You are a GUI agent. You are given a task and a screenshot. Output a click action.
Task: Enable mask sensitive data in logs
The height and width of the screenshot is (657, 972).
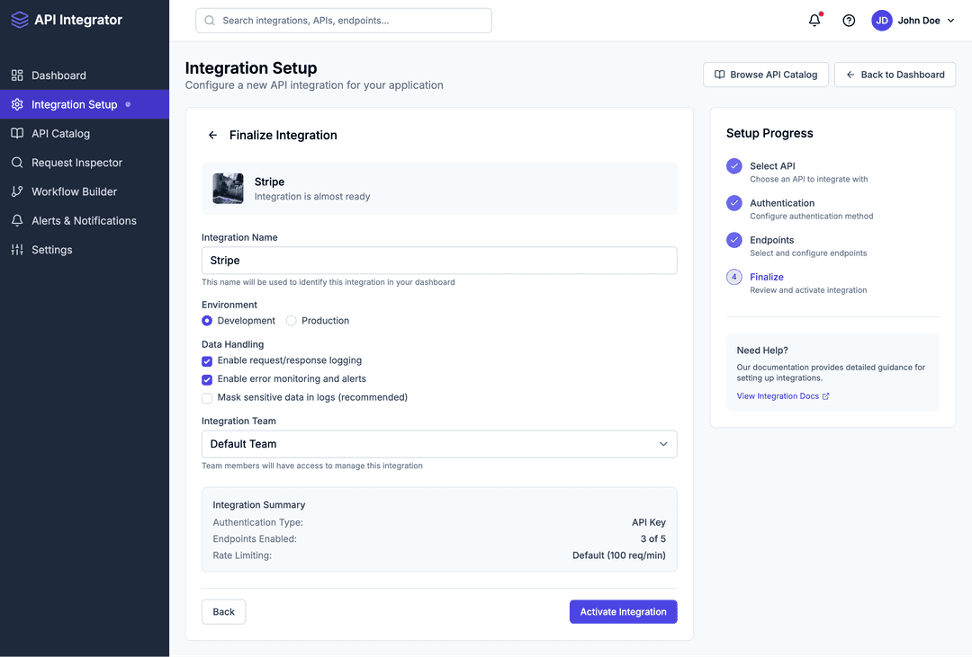point(207,397)
